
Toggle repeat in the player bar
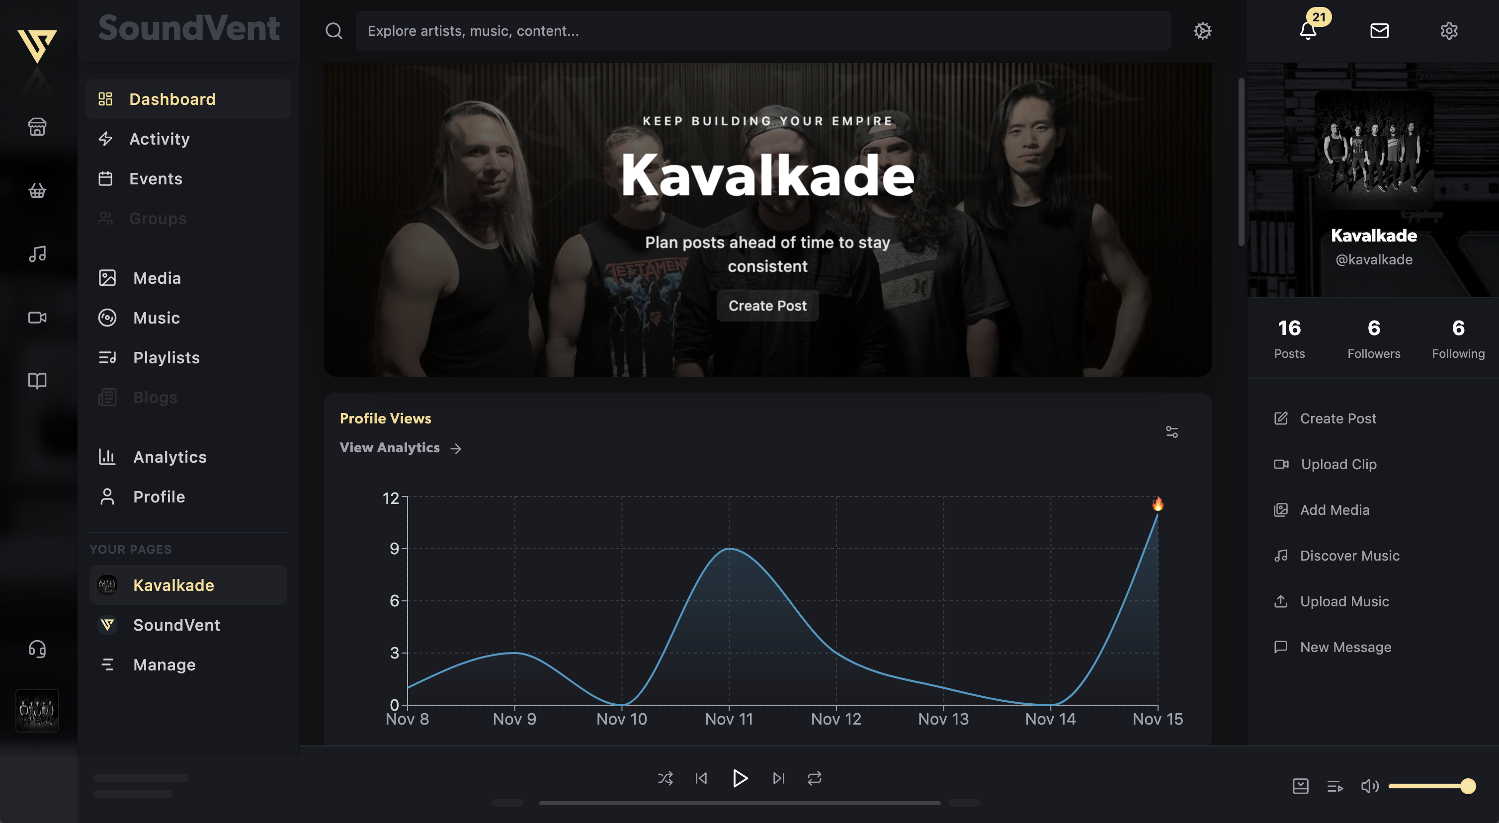[814, 778]
